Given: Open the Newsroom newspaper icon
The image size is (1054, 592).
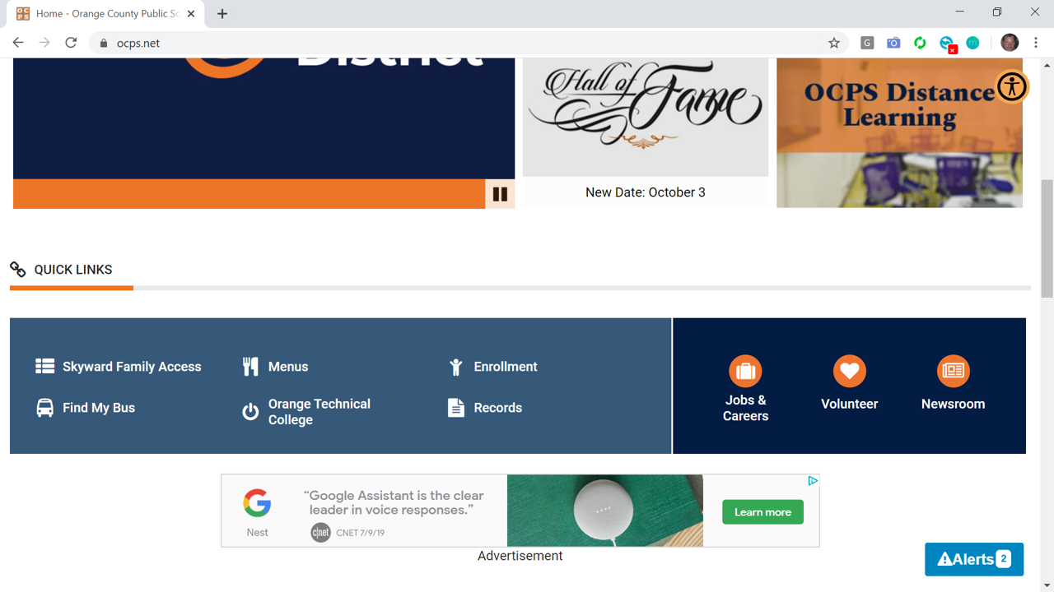Looking at the screenshot, I should coord(953,371).
